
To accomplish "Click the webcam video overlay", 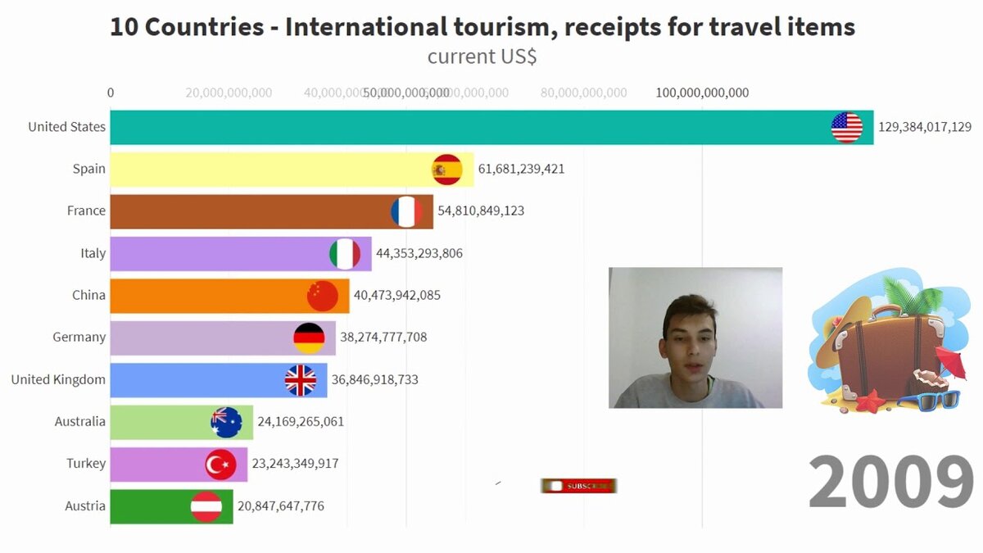I will [695, 338].
